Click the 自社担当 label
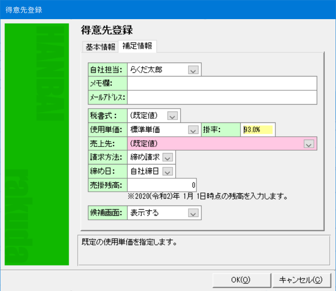 (108, 70)
